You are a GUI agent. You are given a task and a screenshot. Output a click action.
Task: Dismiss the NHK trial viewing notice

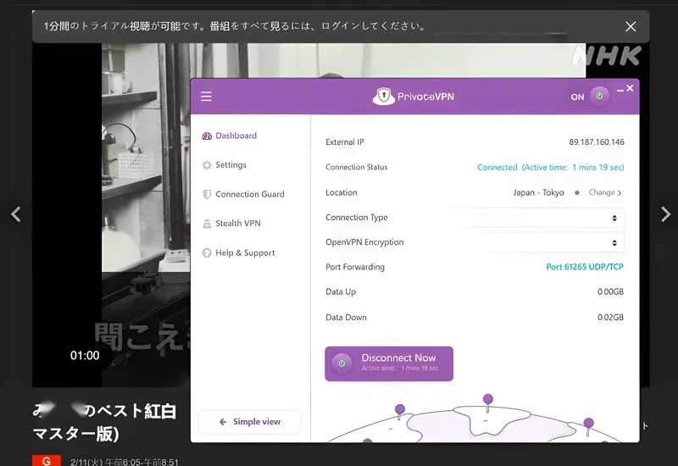pyautogui.click(x=631, y=26)
